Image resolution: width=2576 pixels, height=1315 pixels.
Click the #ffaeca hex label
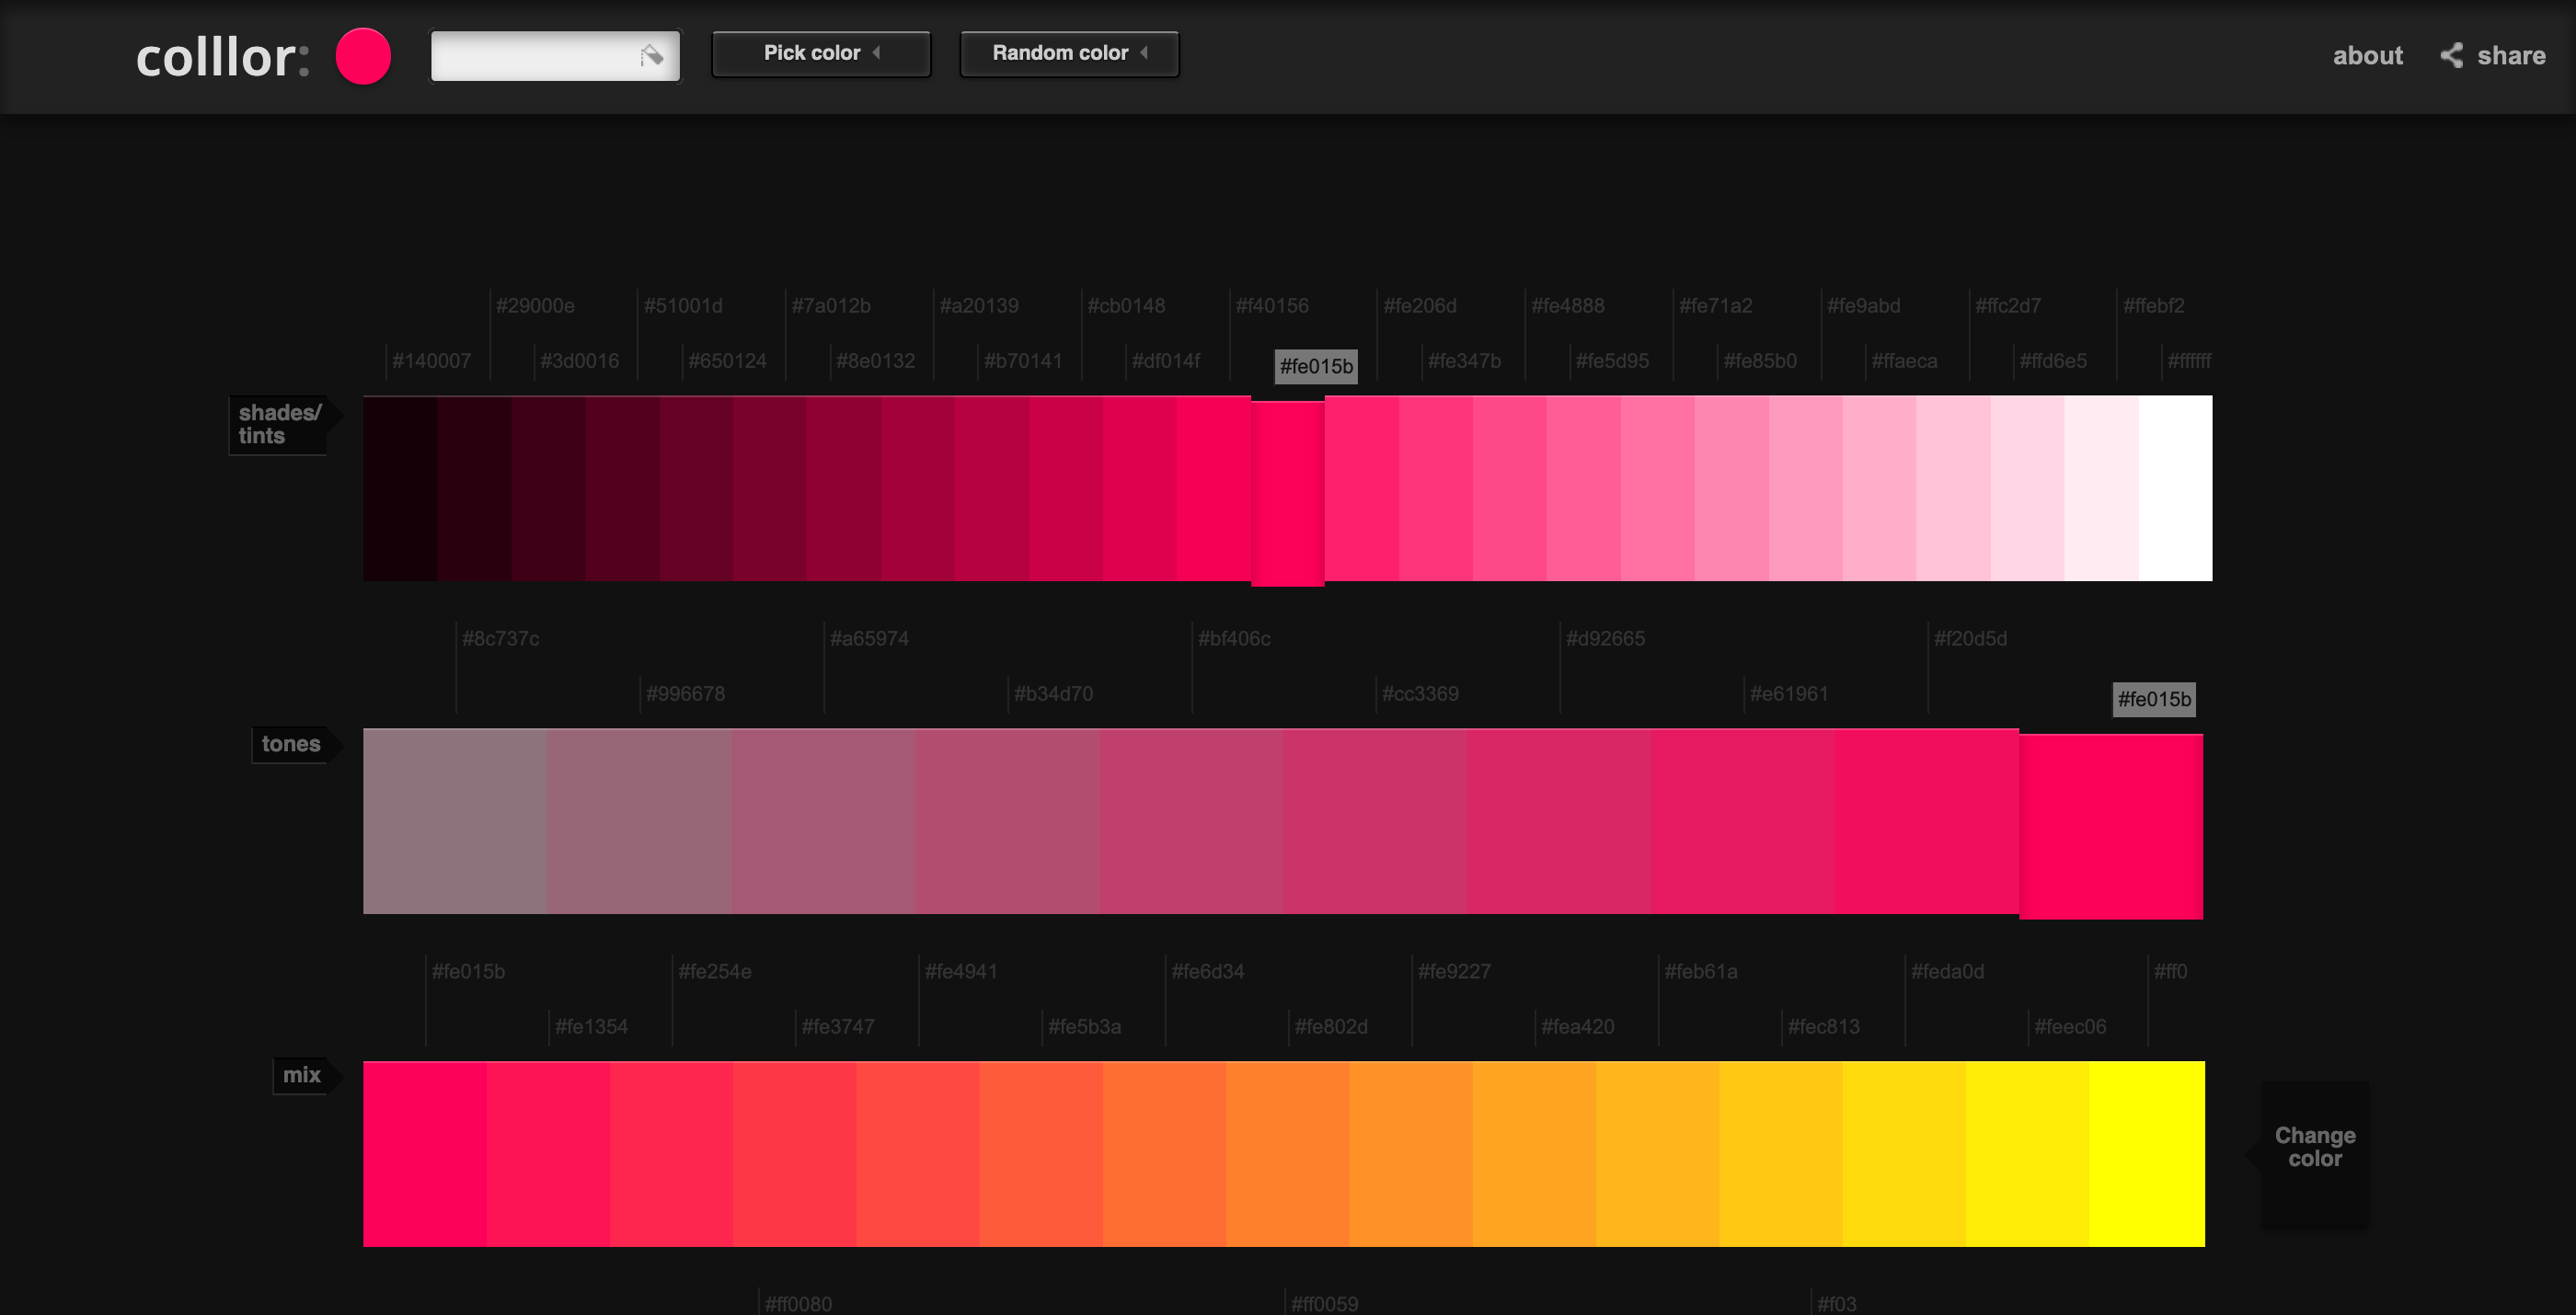click(x=1905, y=360)
